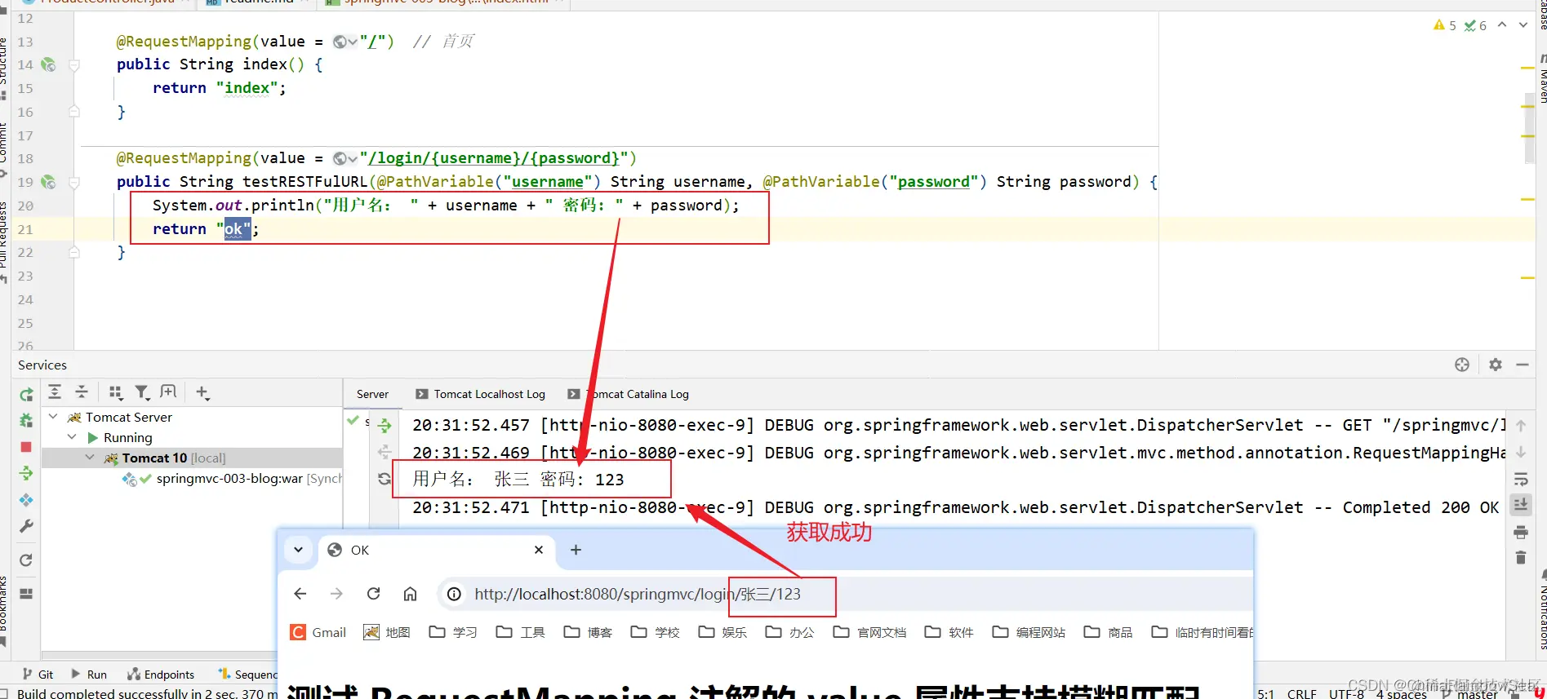Collapse the Tomcat Server tree node
The width and height of the screenshot is (1547, 699).
point(54,417)
